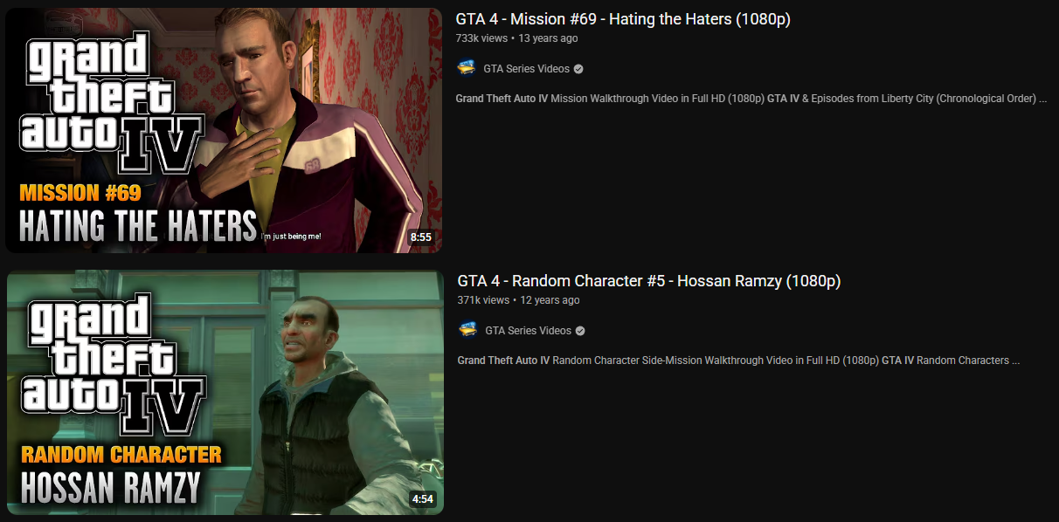Open the Hating the Haters video thumbnail

tap(225, 130)
